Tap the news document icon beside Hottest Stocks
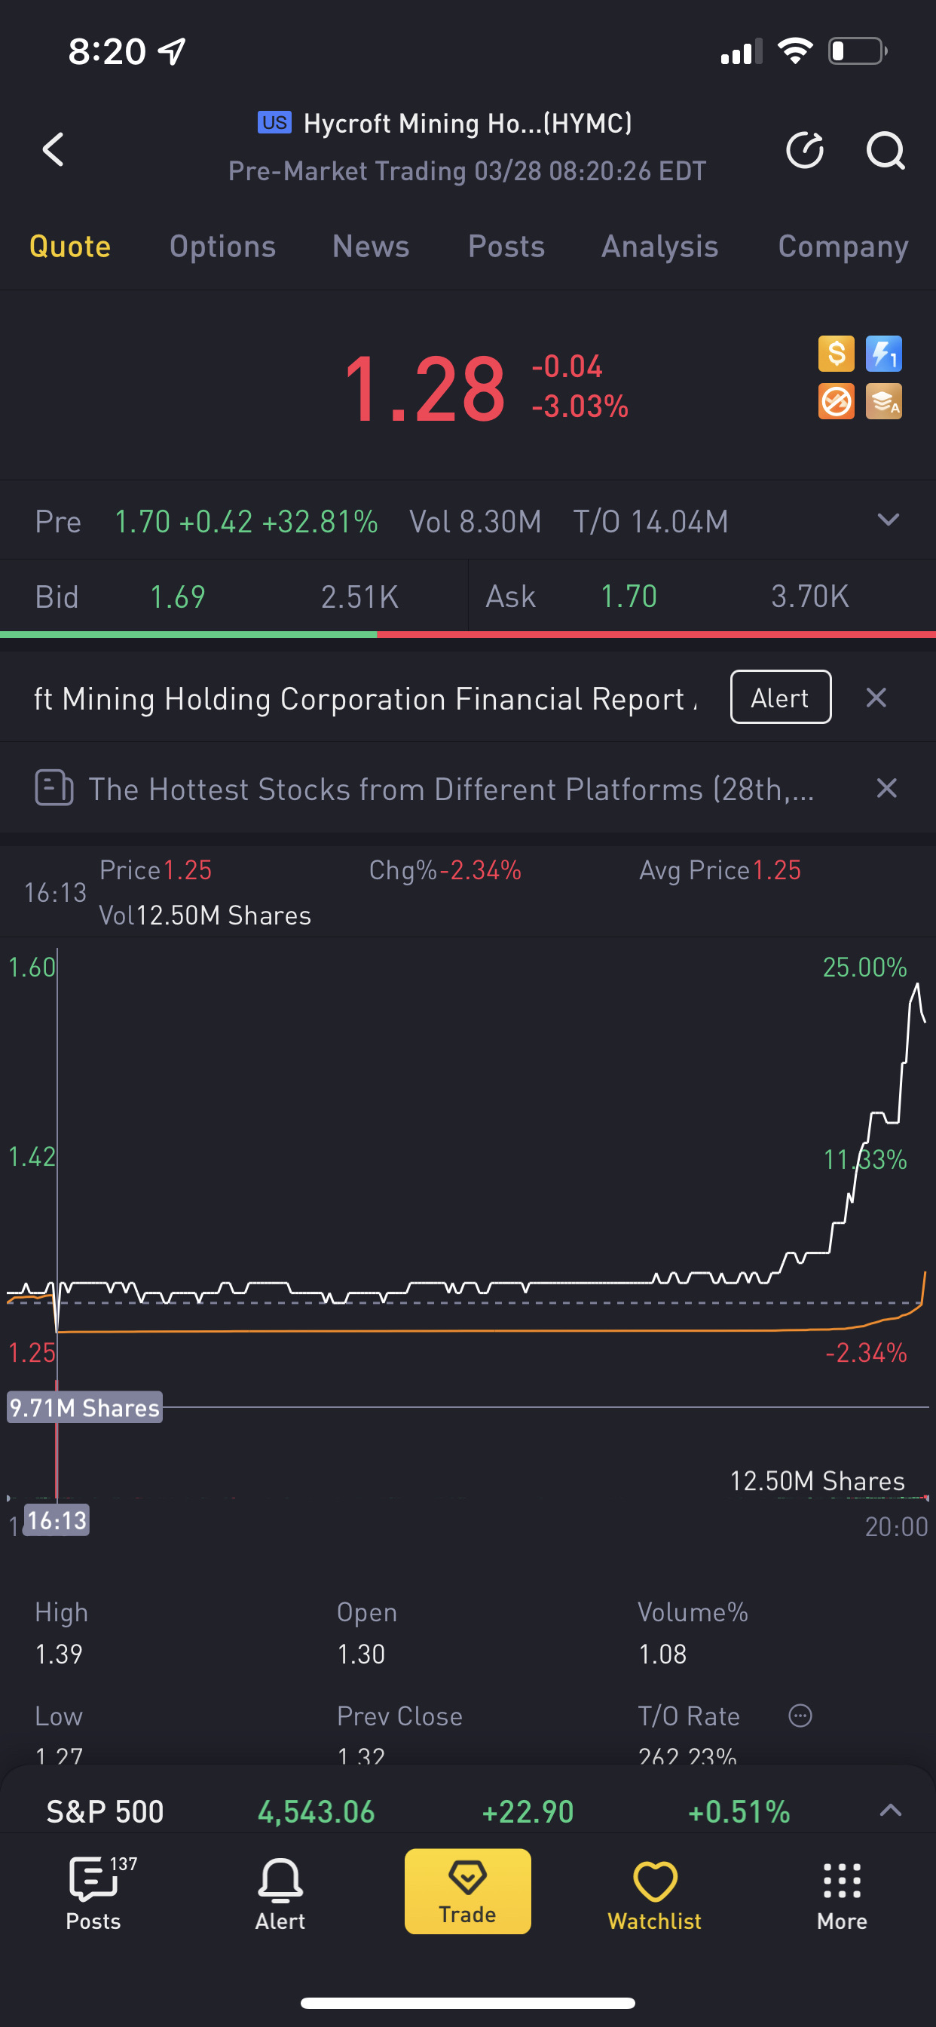This screenshot has height=2027, width=936. tap(54, 788)
